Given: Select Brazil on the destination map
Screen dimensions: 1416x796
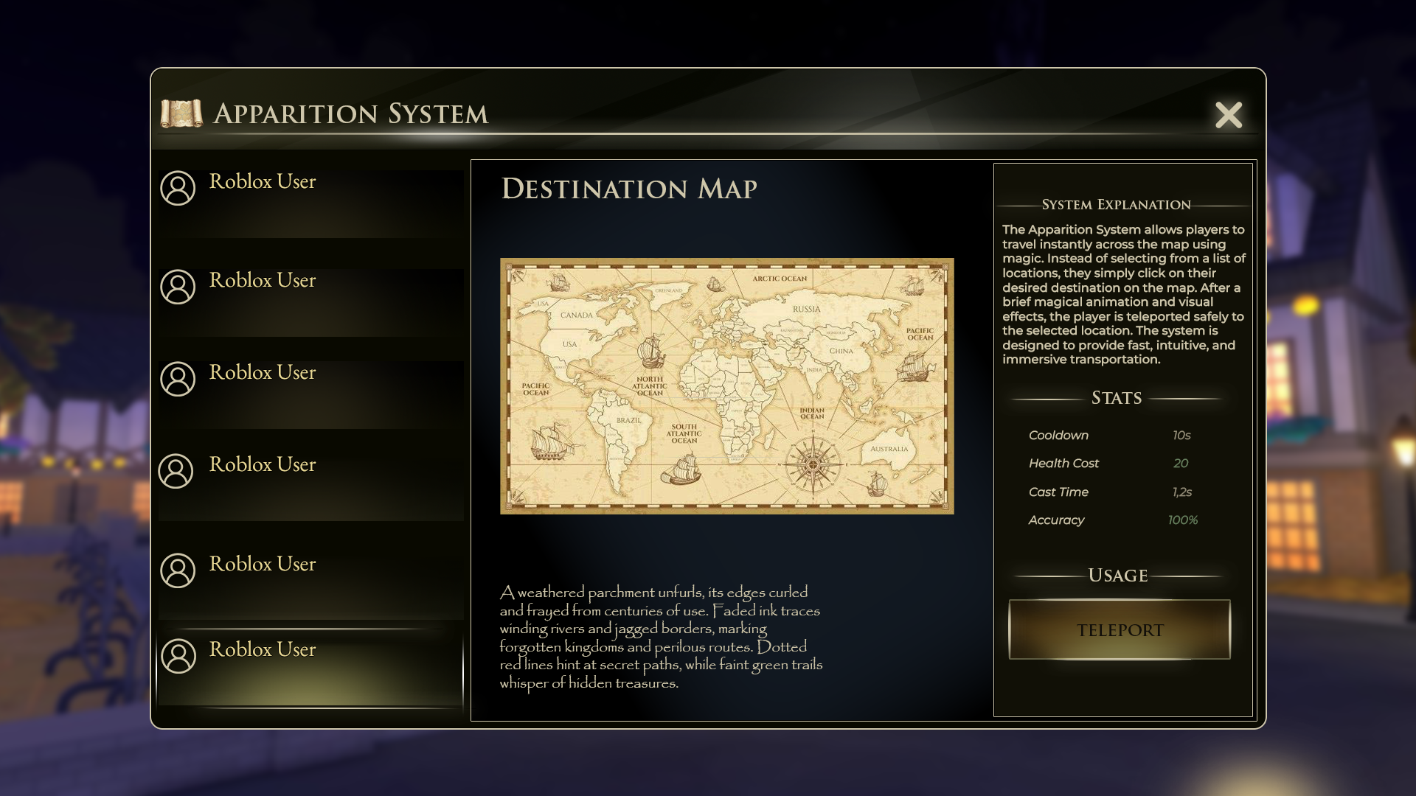Looking at the screenshot, I should (x=629, y=420).
